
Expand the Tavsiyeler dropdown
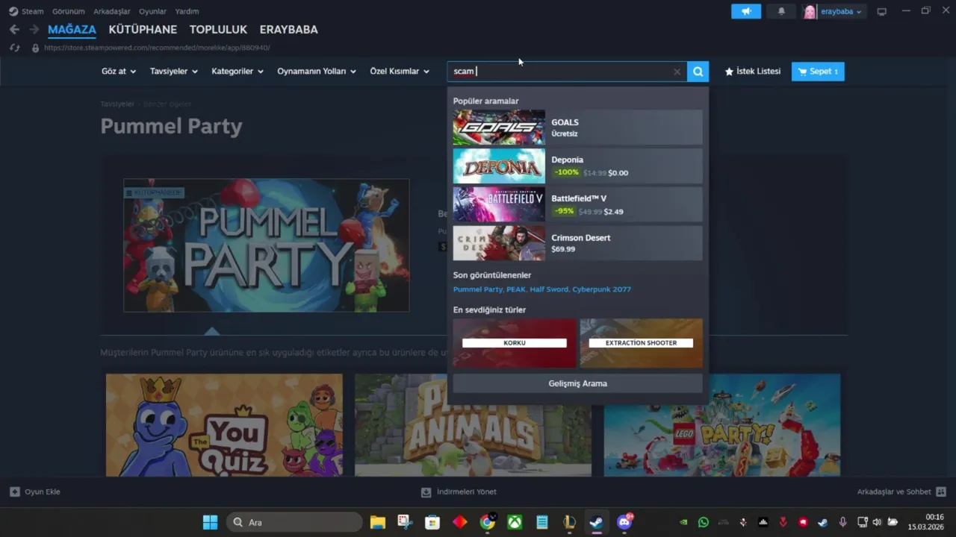click(x=173, y=72)
